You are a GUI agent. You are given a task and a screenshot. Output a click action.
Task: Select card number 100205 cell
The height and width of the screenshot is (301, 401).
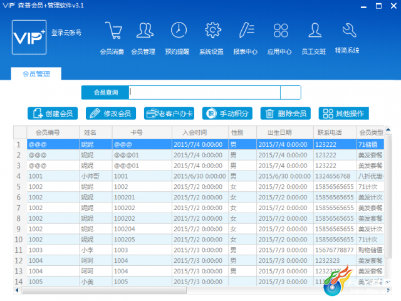(x=142, y=240)
